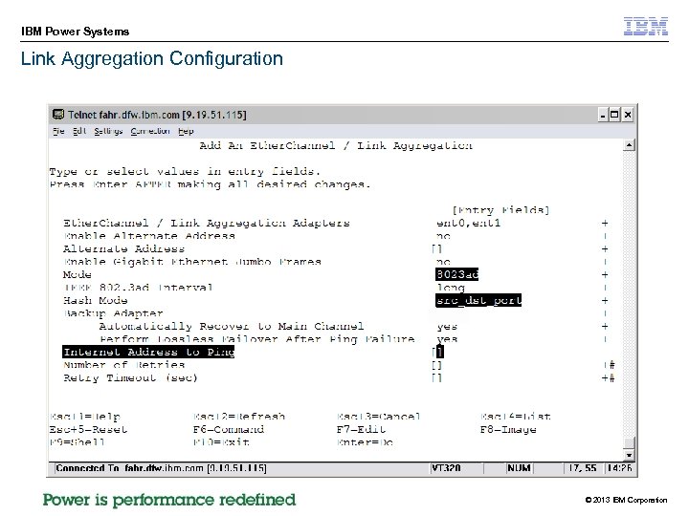Click the vertical scrollbar thumb near the bottom
The width and height of the screenshot is (689, 516).
[630, 443]
